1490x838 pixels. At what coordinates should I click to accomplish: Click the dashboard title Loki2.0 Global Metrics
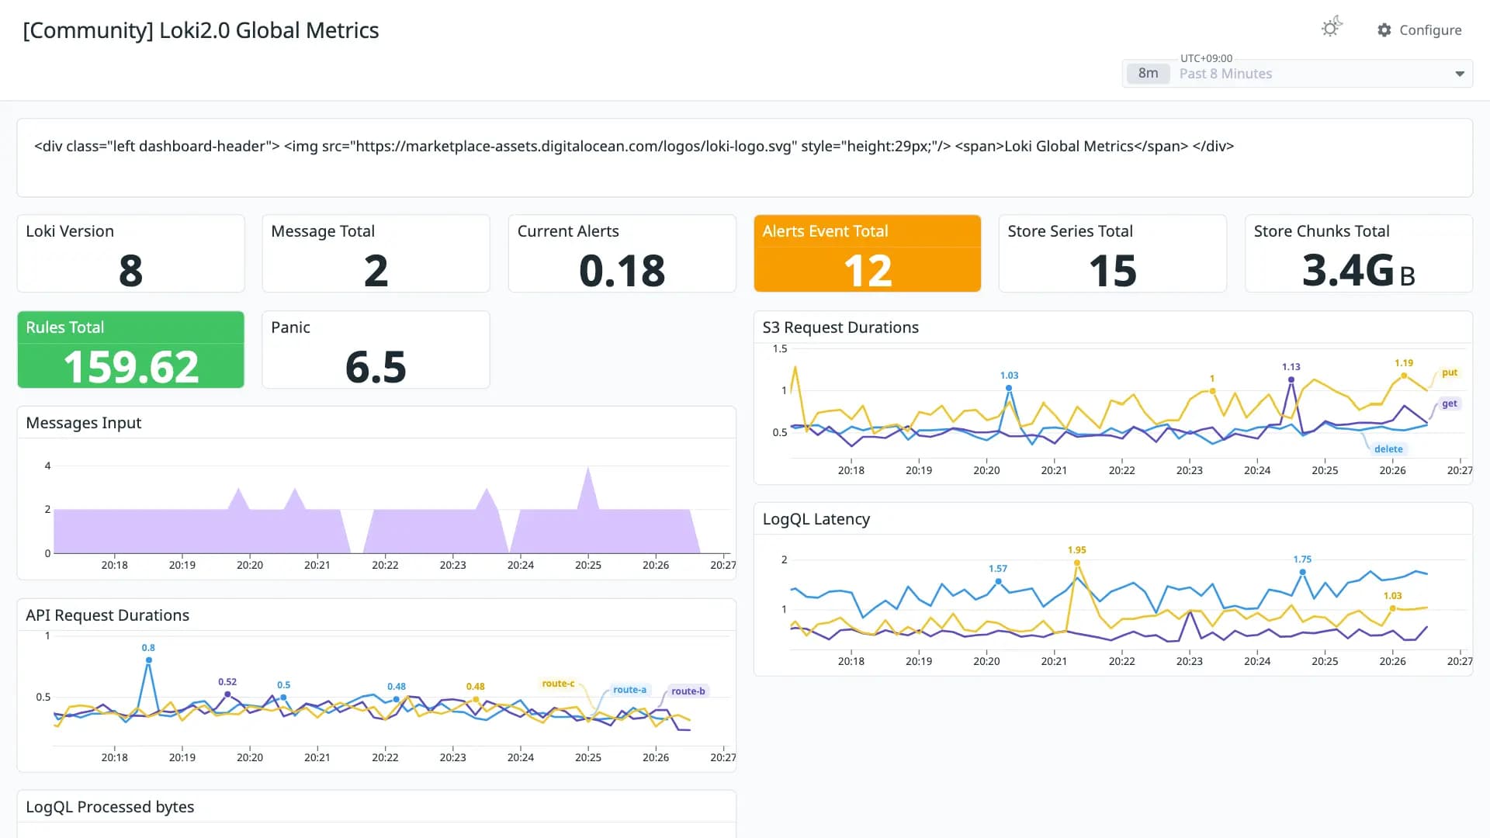click(201, 30)
